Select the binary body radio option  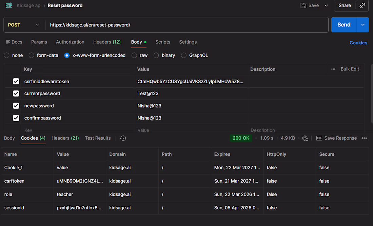[156, 55]
